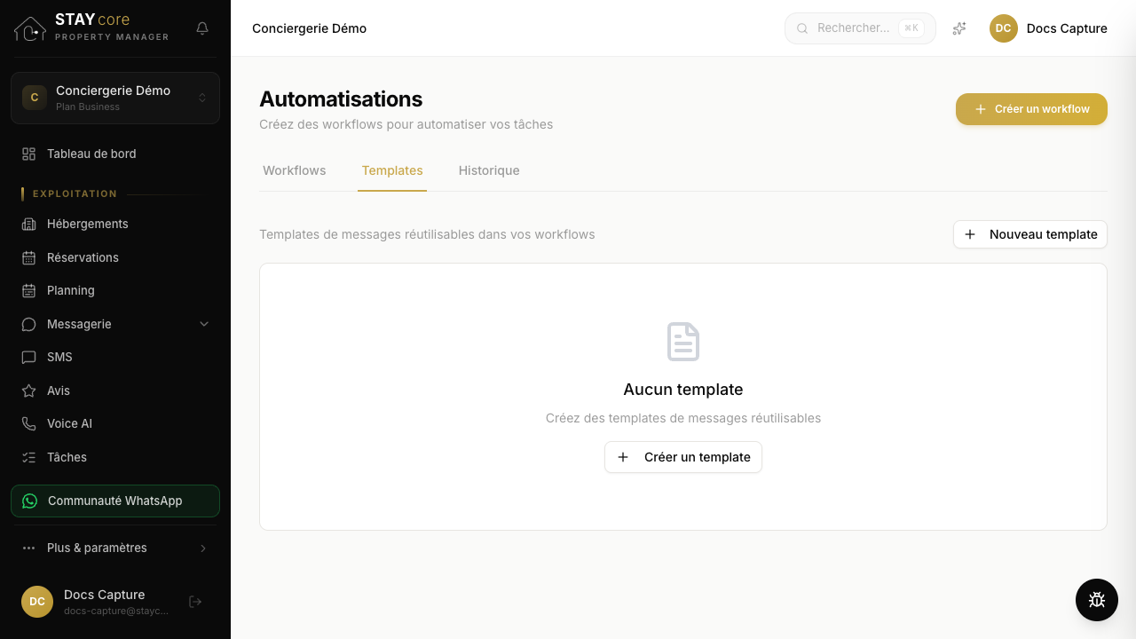
Task: Click the StayCore house logo
Action: coord(30,28)
